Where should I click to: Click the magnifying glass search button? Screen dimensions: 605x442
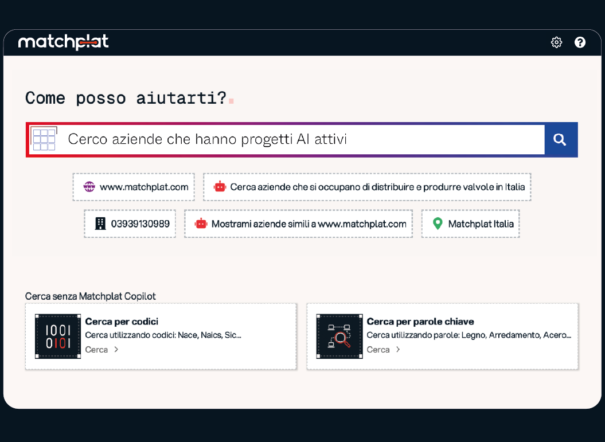tap(560, 139)
